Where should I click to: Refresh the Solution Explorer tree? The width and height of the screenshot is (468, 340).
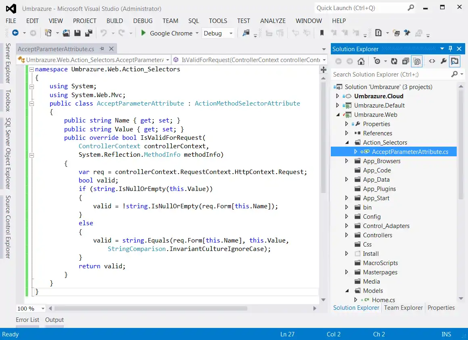pos(394,61)
